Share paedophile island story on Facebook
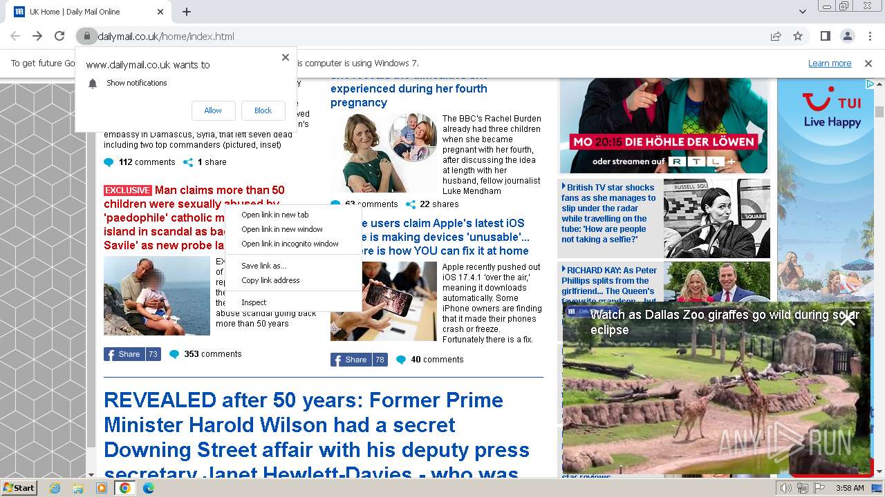Image resolution: width=885 pixels, height=497 pixels. coord(131,354)
